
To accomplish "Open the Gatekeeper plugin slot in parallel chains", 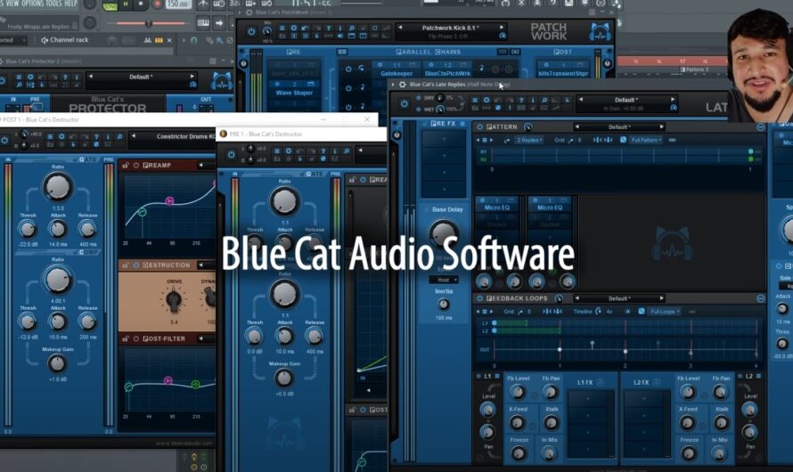I will 396,74.
